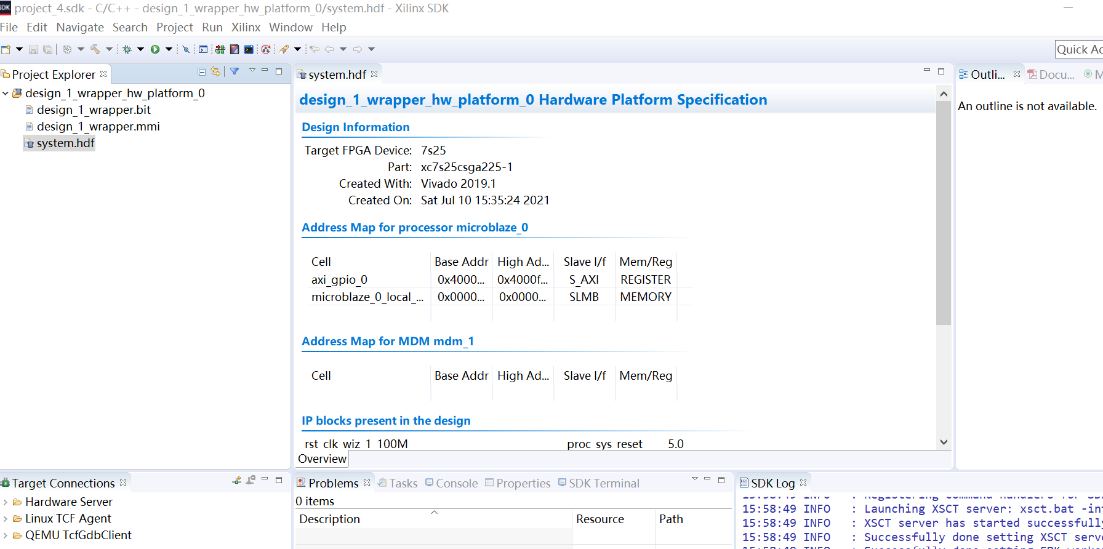Open the New wizard dropdown arrow
The width and height of the screenshot is (1103, 549).
pyautogui.click(x=19, y=49)
